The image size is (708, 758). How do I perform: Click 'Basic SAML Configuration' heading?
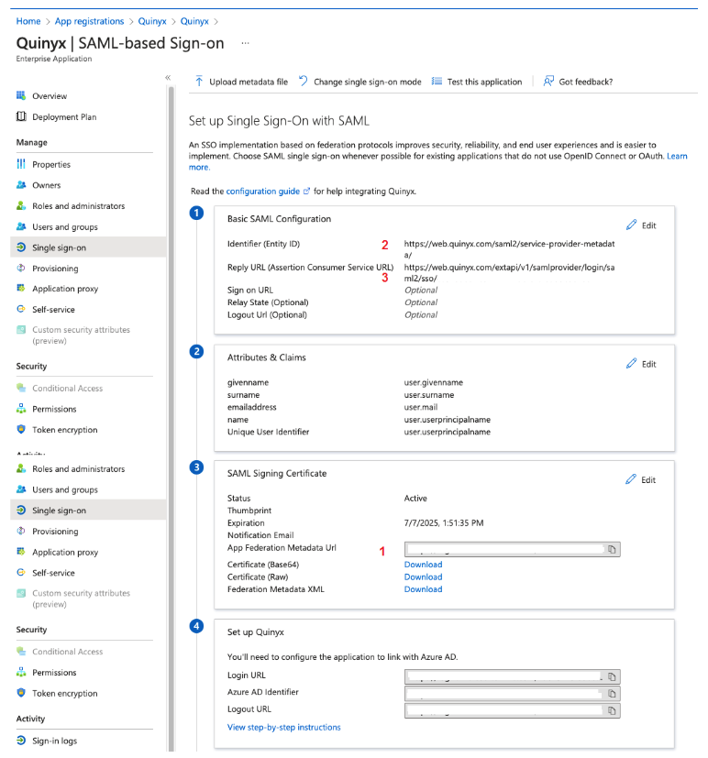point(279,218)
